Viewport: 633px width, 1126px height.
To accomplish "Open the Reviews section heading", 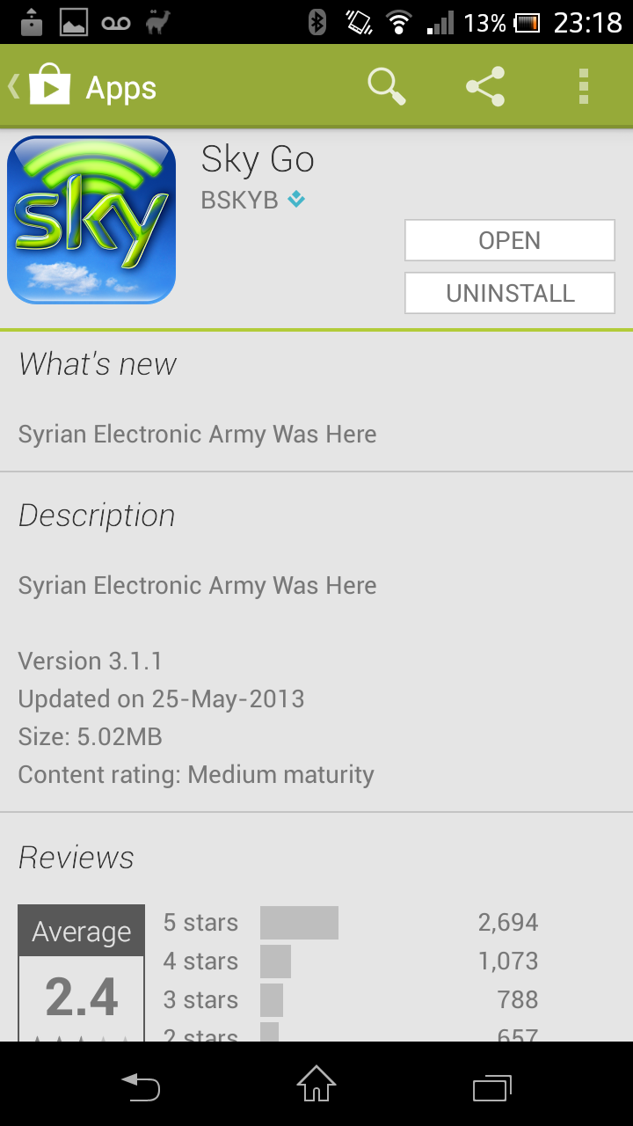I will coord(76,858).
